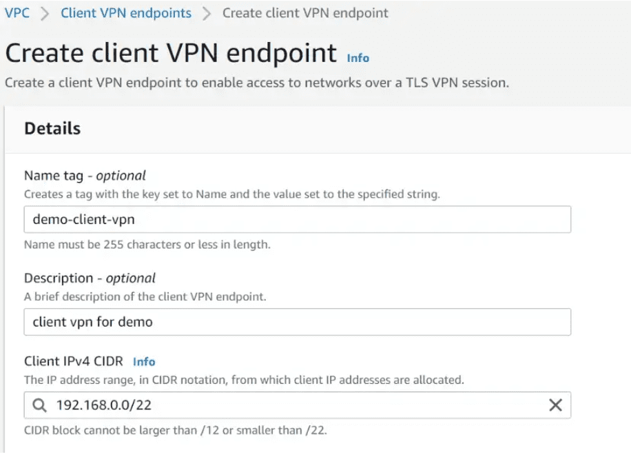
Task: Click the Create client VPN endpoint breadcrumb text
Action: tap(305, 13)
